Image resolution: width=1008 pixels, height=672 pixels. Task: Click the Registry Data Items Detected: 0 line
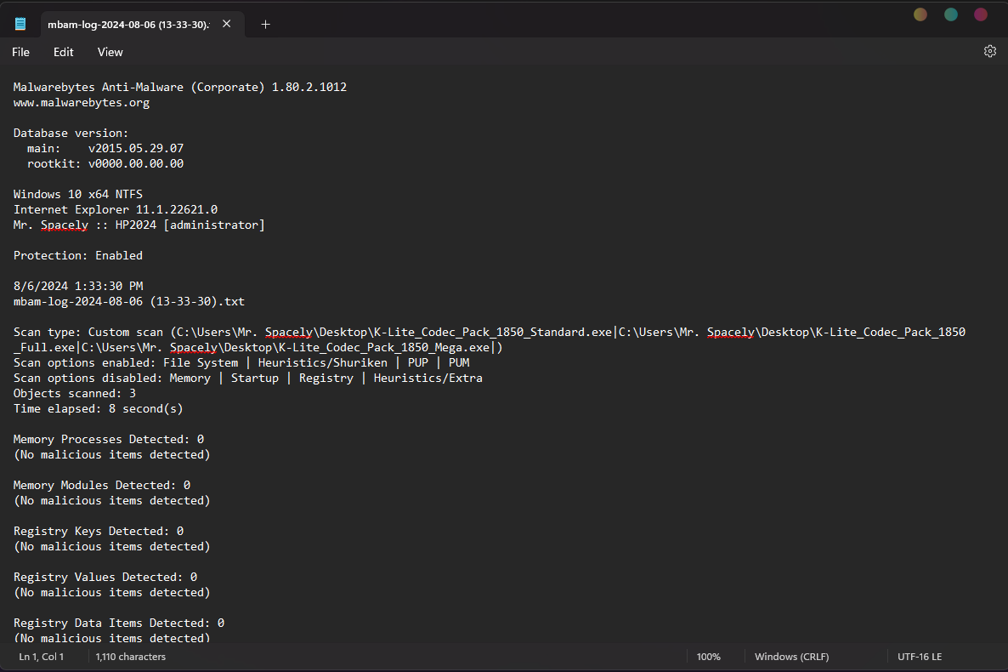click(119, 623)
